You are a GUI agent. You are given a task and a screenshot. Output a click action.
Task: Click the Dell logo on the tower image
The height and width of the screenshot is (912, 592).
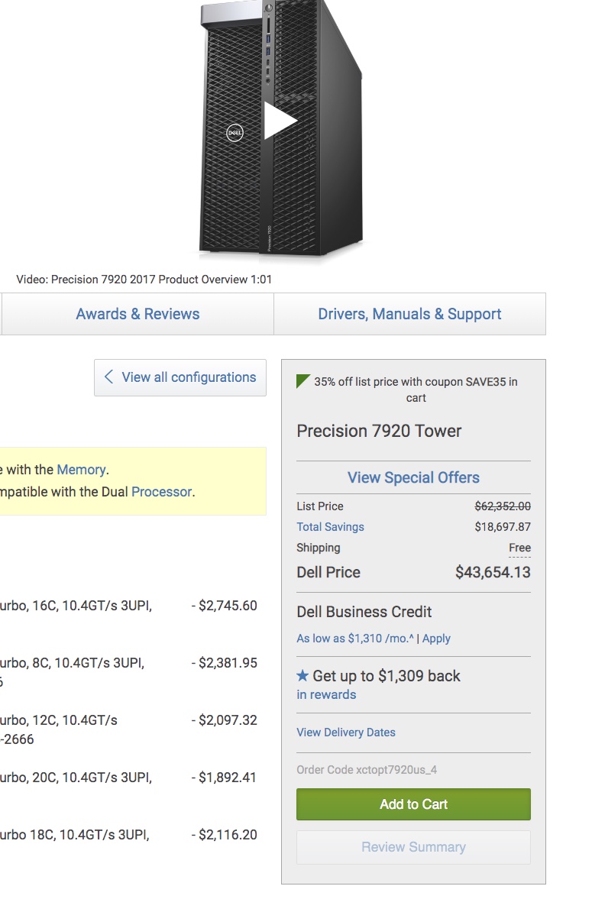(235, 133)
